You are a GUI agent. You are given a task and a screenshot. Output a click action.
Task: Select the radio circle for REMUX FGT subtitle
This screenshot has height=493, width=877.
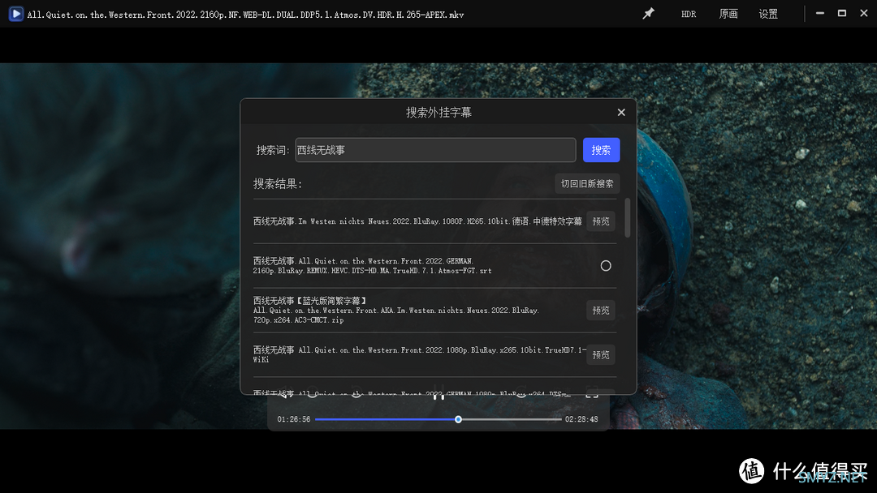coord(606,266)
